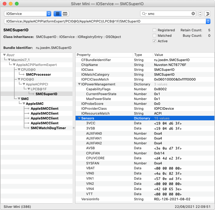Collapse the AppleSMC tree node

24,104
